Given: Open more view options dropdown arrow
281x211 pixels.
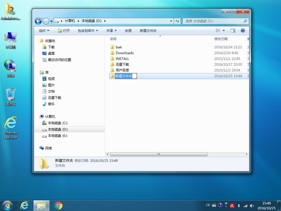Looking at the screenshot, I should [224, 30].
